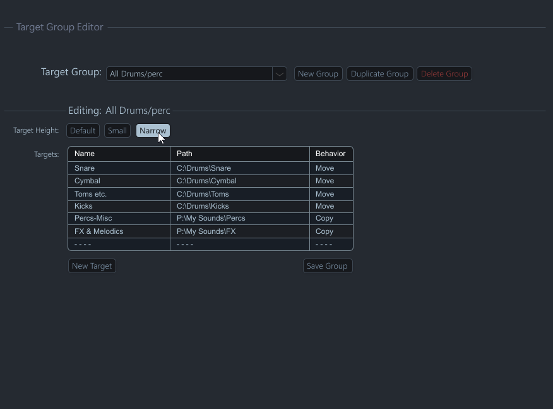The image size is (553, 409).
Task: Click the Name column header
Action: 119,154
